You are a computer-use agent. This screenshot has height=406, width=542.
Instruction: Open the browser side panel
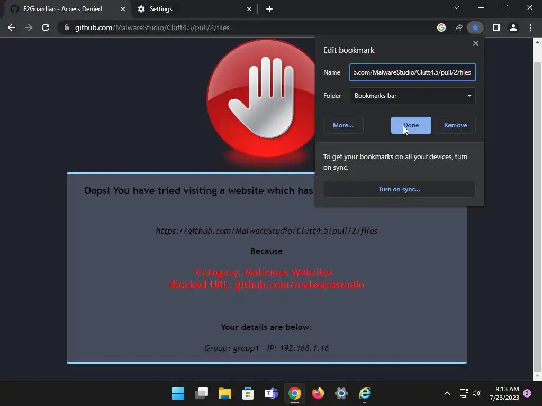point(496,27)
